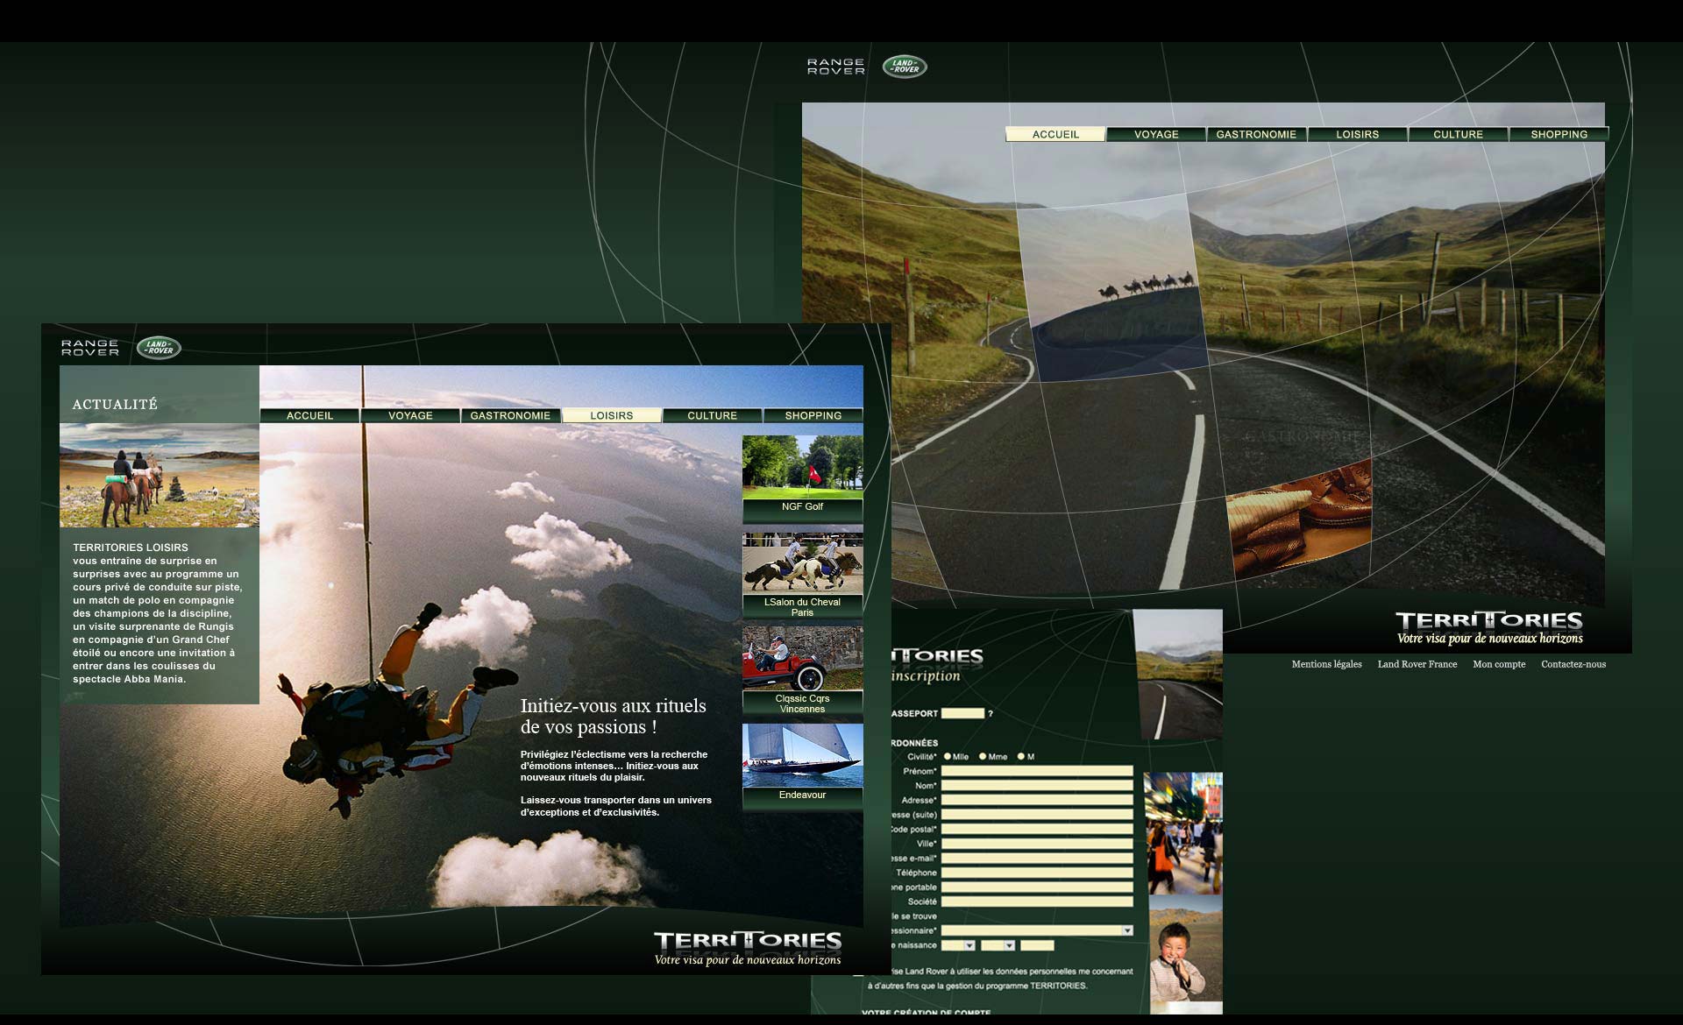
Task: Select the M civility radio button
Action: click(1021, 756)
